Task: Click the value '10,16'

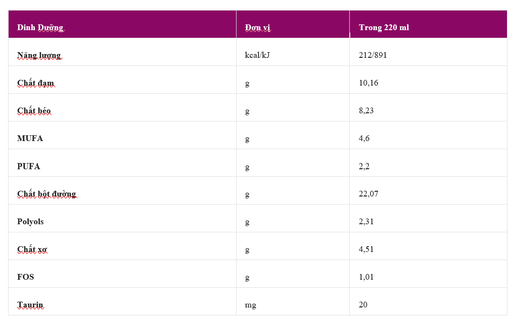Action: tap(368, 83)
